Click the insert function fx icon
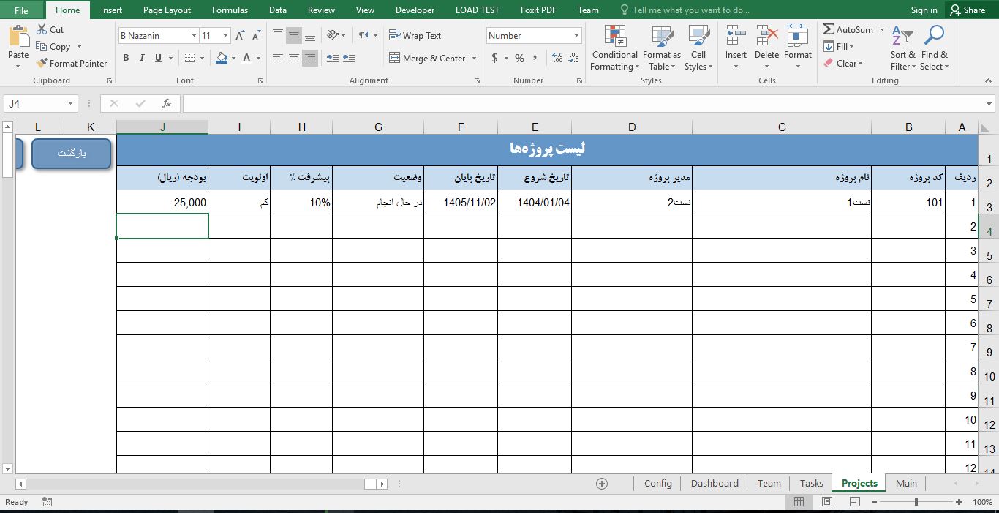Screen dimensions: 999x513 click(x=167, y=104)
